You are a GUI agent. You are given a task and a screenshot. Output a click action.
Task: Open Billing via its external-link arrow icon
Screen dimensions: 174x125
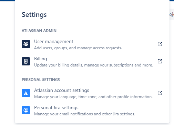160,61
